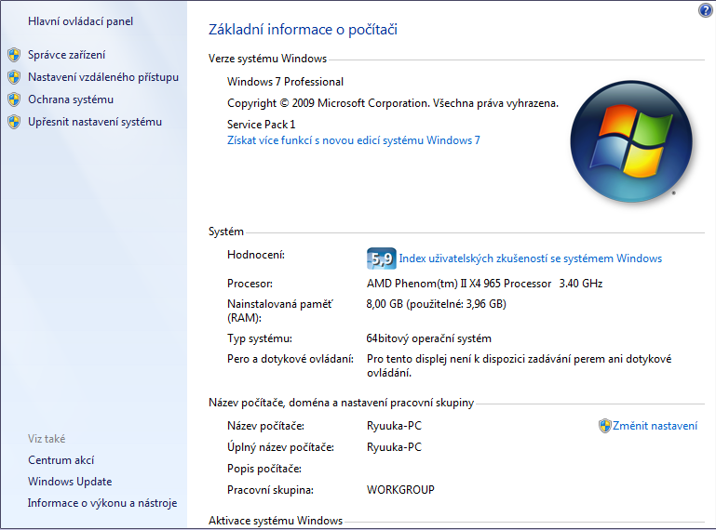Click the Aktivace systému Windows section header

click(x=276, y=521)
